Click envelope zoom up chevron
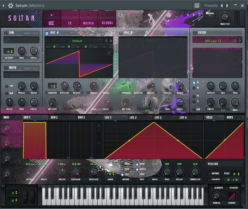 pos(99,131)
